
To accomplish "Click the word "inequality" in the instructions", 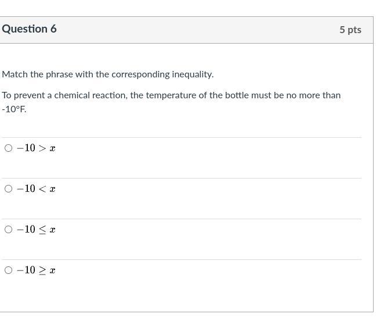I will [x=193, y=74].
